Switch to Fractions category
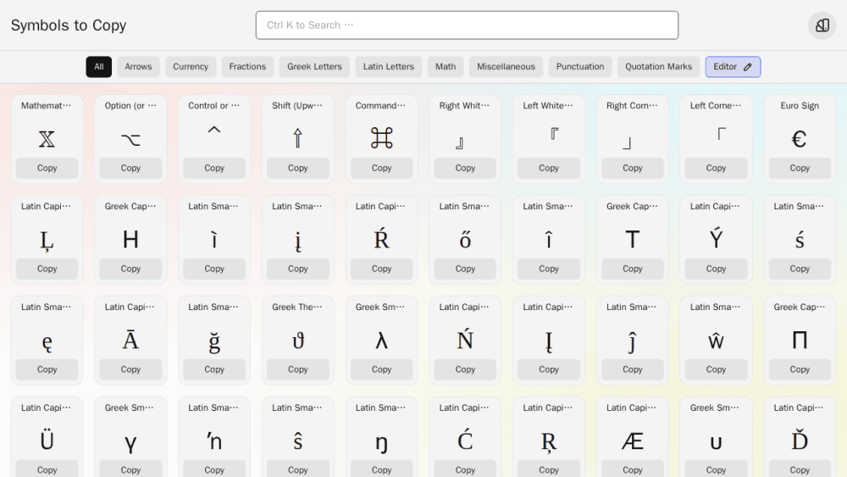This screenshot has height=477, width=847. (x=247, y=67)
